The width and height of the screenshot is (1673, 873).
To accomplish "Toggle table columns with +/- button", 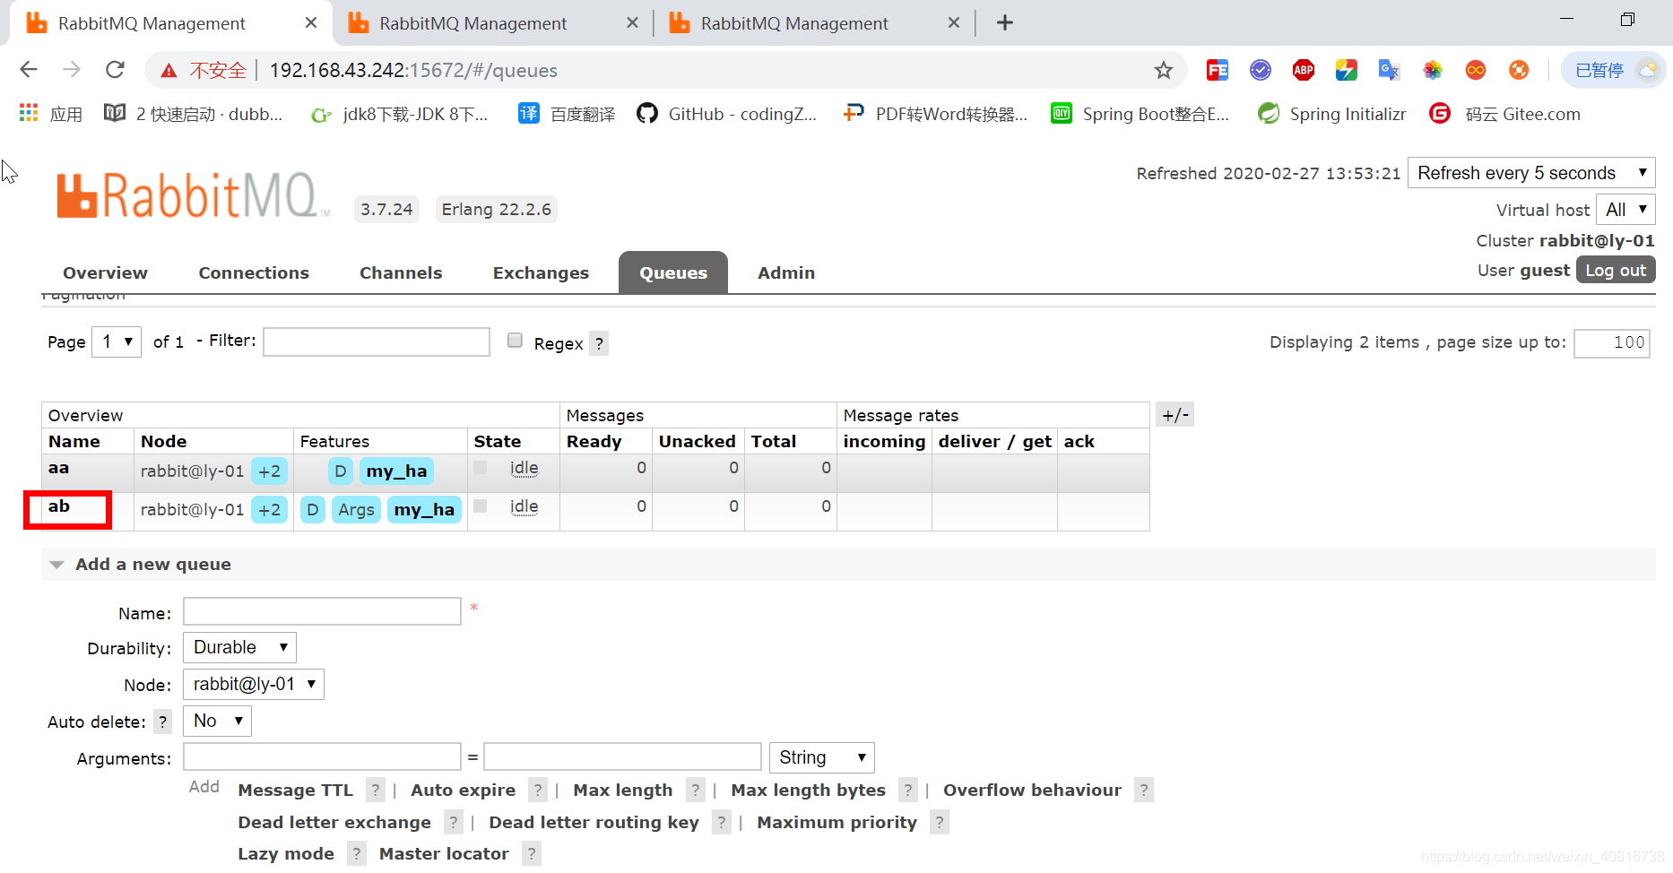I will 1175,415.
